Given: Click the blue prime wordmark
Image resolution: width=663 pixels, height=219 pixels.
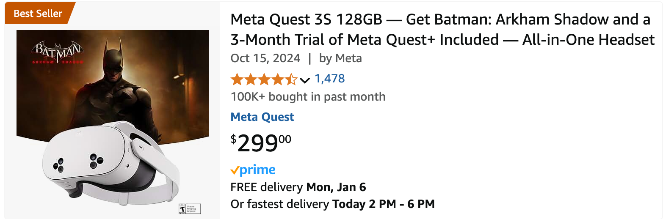Looking at the screenshot, I should (257, 170).
